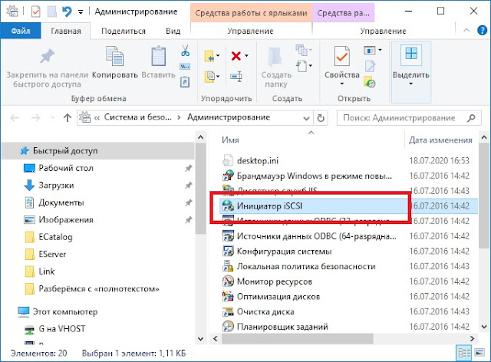
Task: Click the Copy path icon
Action: pos(185,67)
